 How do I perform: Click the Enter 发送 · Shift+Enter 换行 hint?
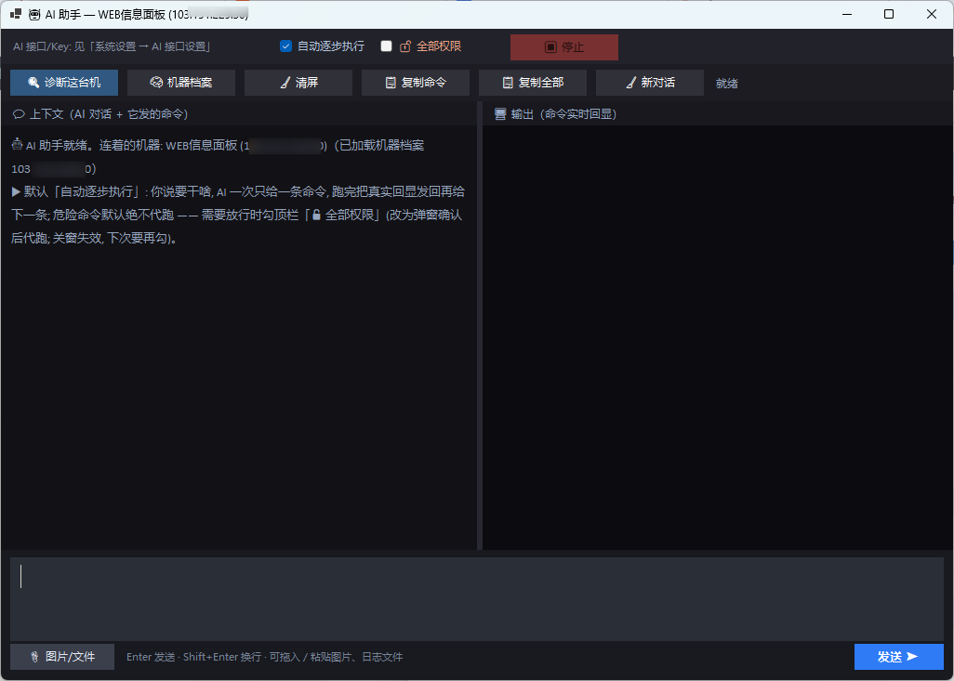(265, 657)
